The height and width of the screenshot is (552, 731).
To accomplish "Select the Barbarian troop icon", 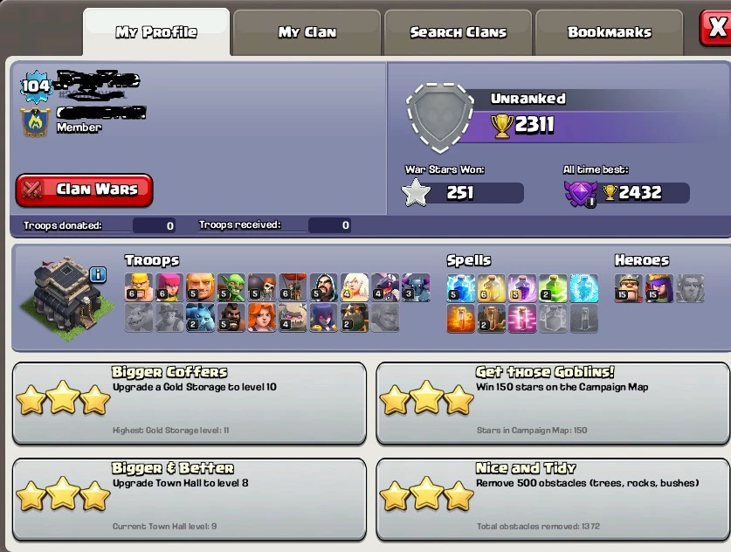I will [x=139, y=287].
